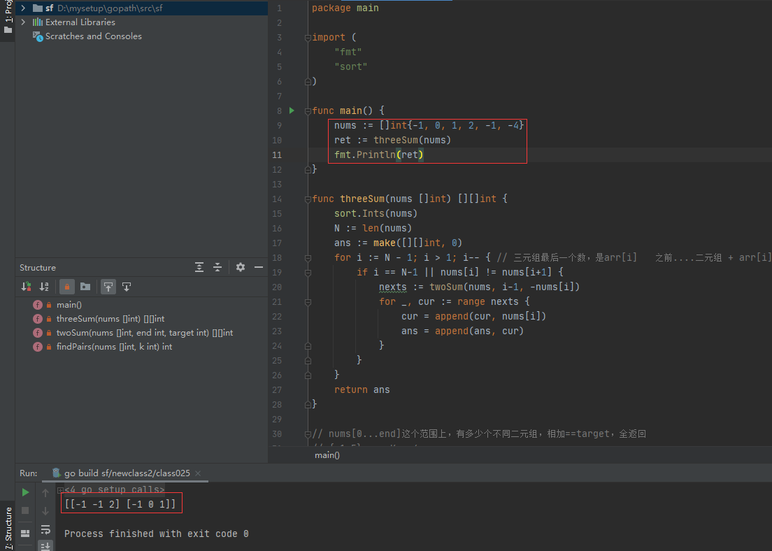The width and height of the screenshot is (772, 551).
Task: Toggle show non-public lock filter
Action: pos(67,287)
